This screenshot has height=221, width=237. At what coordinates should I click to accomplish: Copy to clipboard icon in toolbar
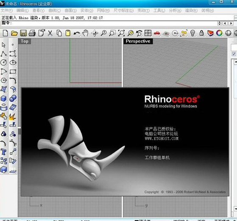[x=59, y=33]
